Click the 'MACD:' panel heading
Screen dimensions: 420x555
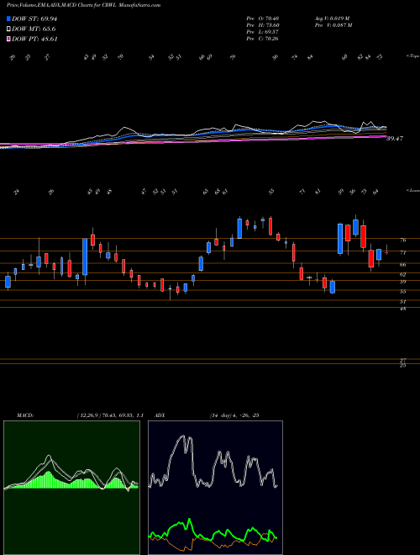click(25, 415)
